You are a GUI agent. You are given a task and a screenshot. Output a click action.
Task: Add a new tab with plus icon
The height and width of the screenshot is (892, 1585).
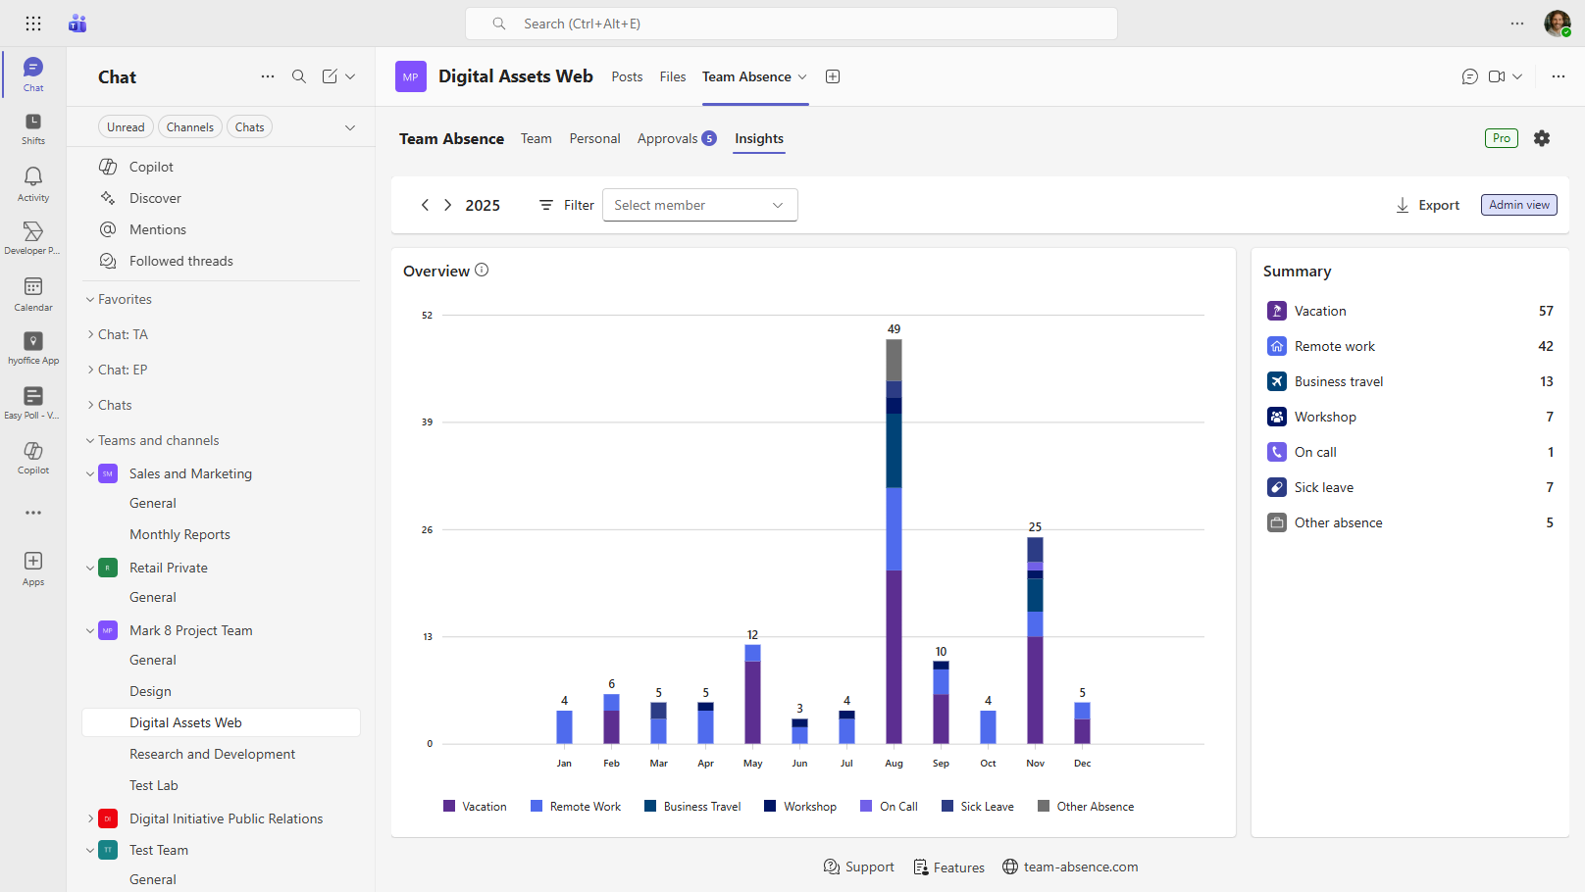pyautogui.click(x=833, y=76)
